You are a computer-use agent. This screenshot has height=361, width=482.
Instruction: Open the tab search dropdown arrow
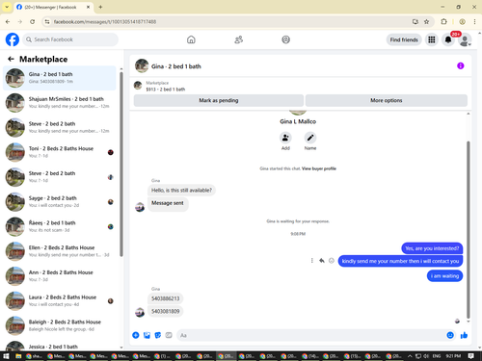pos(7,7)
